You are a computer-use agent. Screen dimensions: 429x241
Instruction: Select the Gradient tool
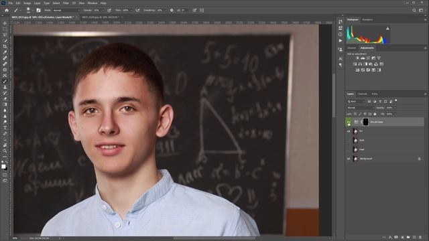point(5,104)
